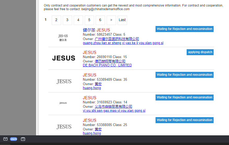The image size is (229, 145).
Task: Click the applying dispatch status badge
Action: click(200, 52)
